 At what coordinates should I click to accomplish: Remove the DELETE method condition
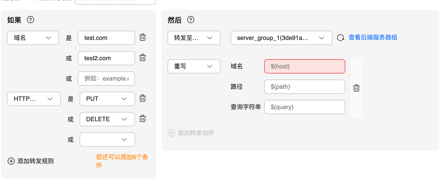click(x=142, y=119)
